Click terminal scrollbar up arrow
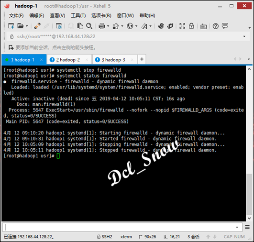 [x=249, y=69]
